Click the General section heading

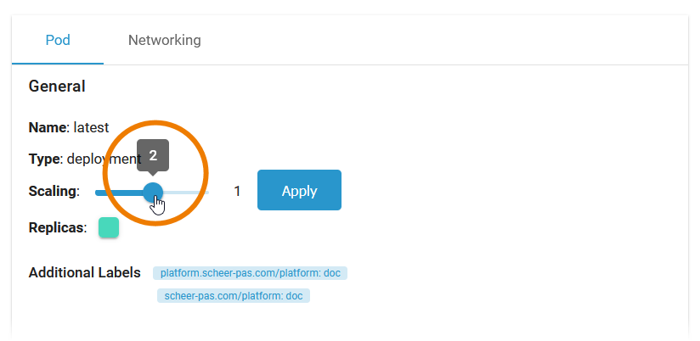57,86
